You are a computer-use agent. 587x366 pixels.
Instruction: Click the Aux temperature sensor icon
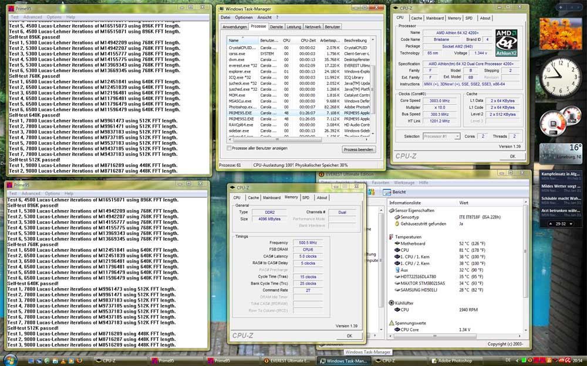coord(397,269)
